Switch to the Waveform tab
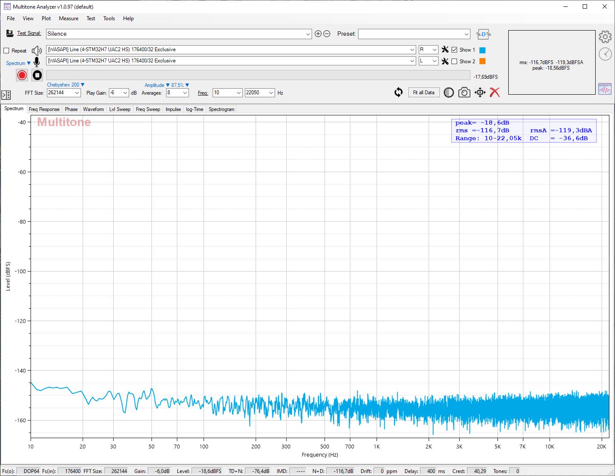This screenshot has width=615, height=476. point(93,109)
